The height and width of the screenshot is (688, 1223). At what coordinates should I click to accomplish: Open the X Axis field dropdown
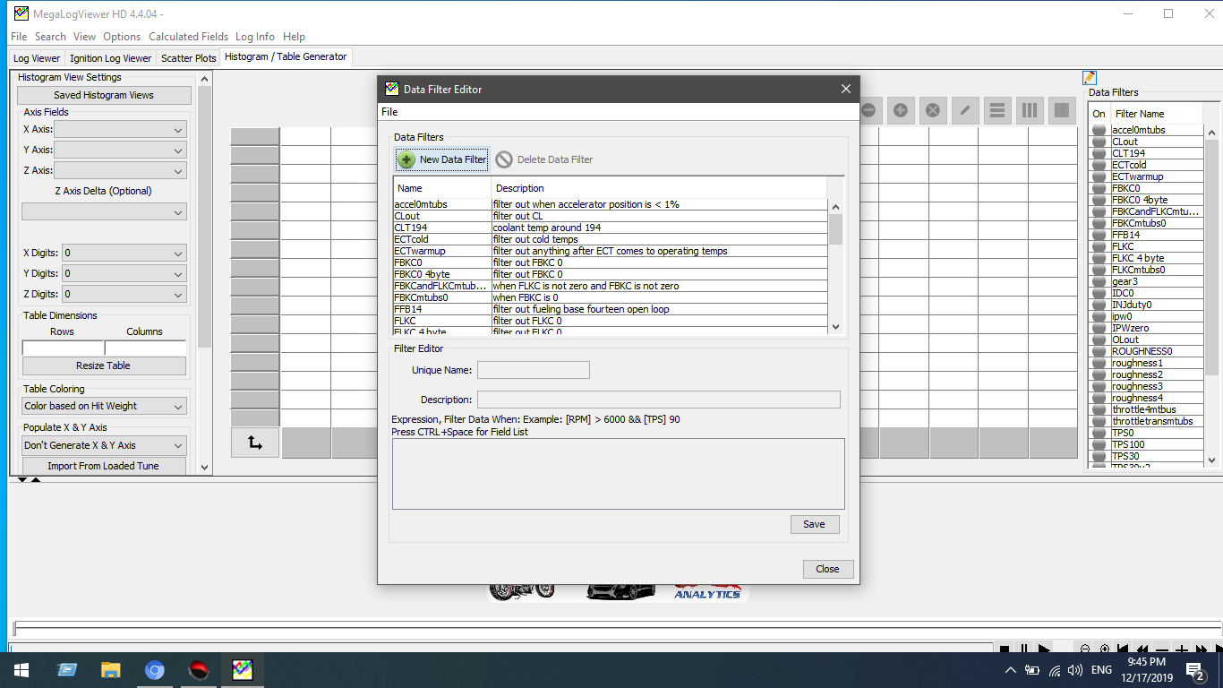point(121,130)
